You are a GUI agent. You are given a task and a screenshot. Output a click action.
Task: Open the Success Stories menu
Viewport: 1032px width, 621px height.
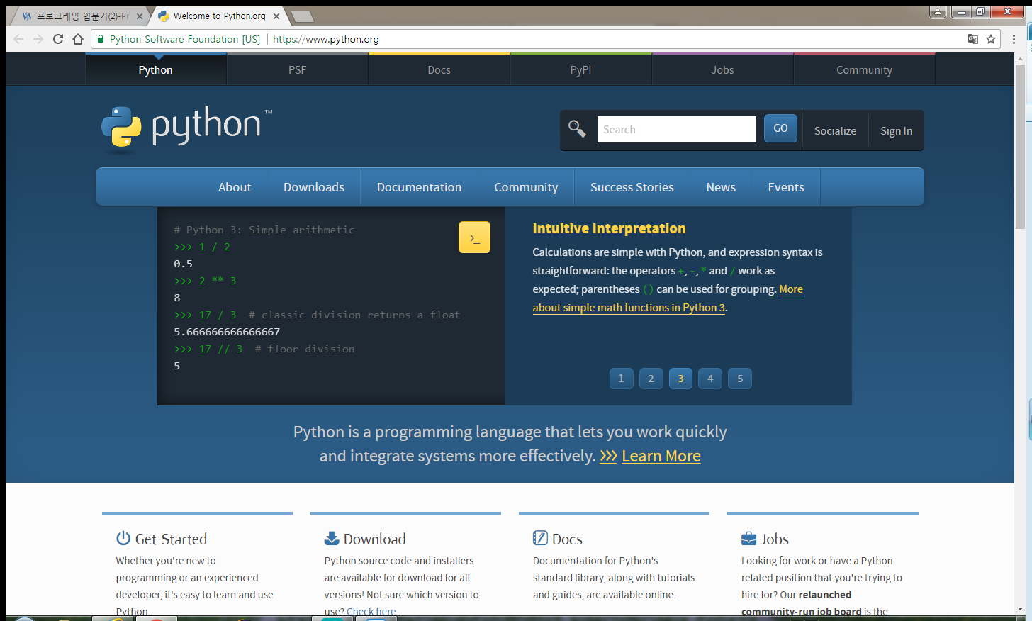coord(632,187)
